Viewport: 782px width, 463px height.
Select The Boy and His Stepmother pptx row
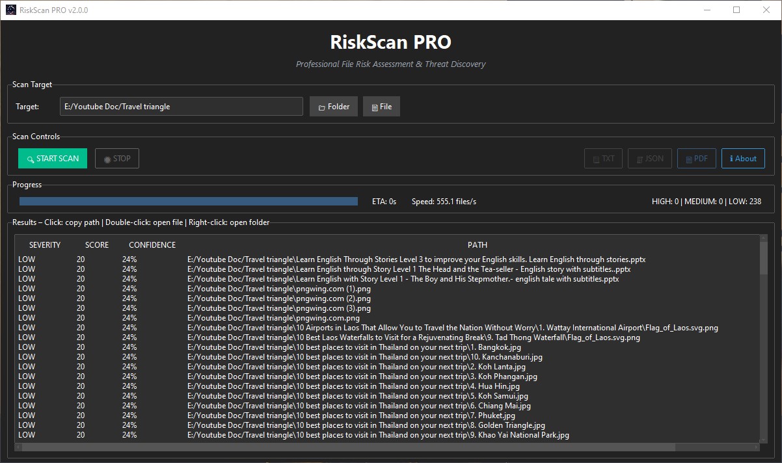click(x=387, y=279)
